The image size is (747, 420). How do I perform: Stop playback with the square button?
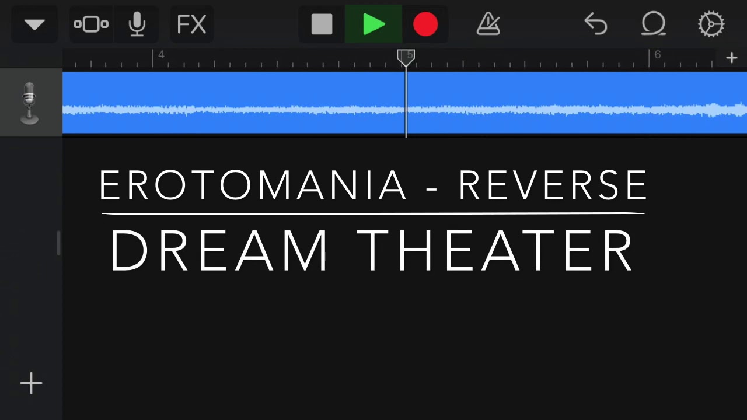322,24
